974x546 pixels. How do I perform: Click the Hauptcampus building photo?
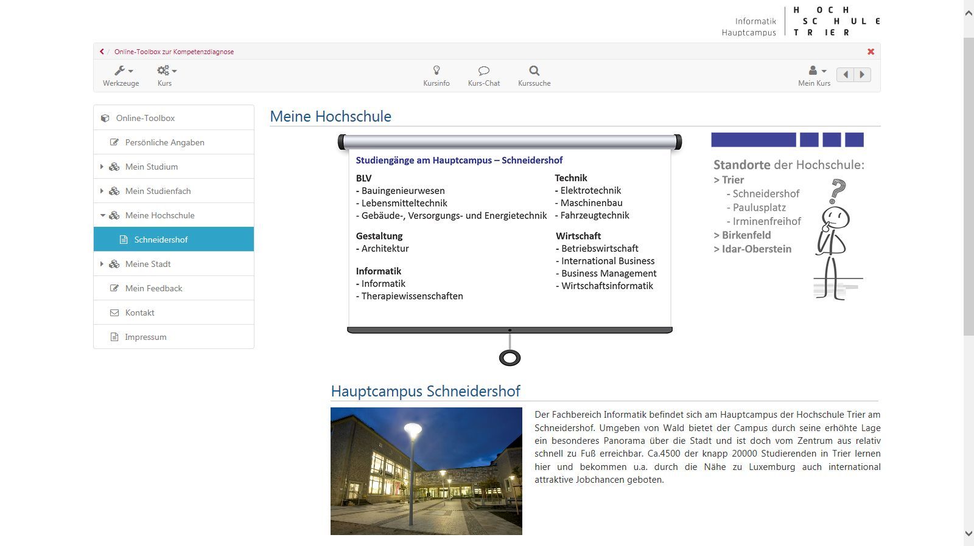click(426, 471)
